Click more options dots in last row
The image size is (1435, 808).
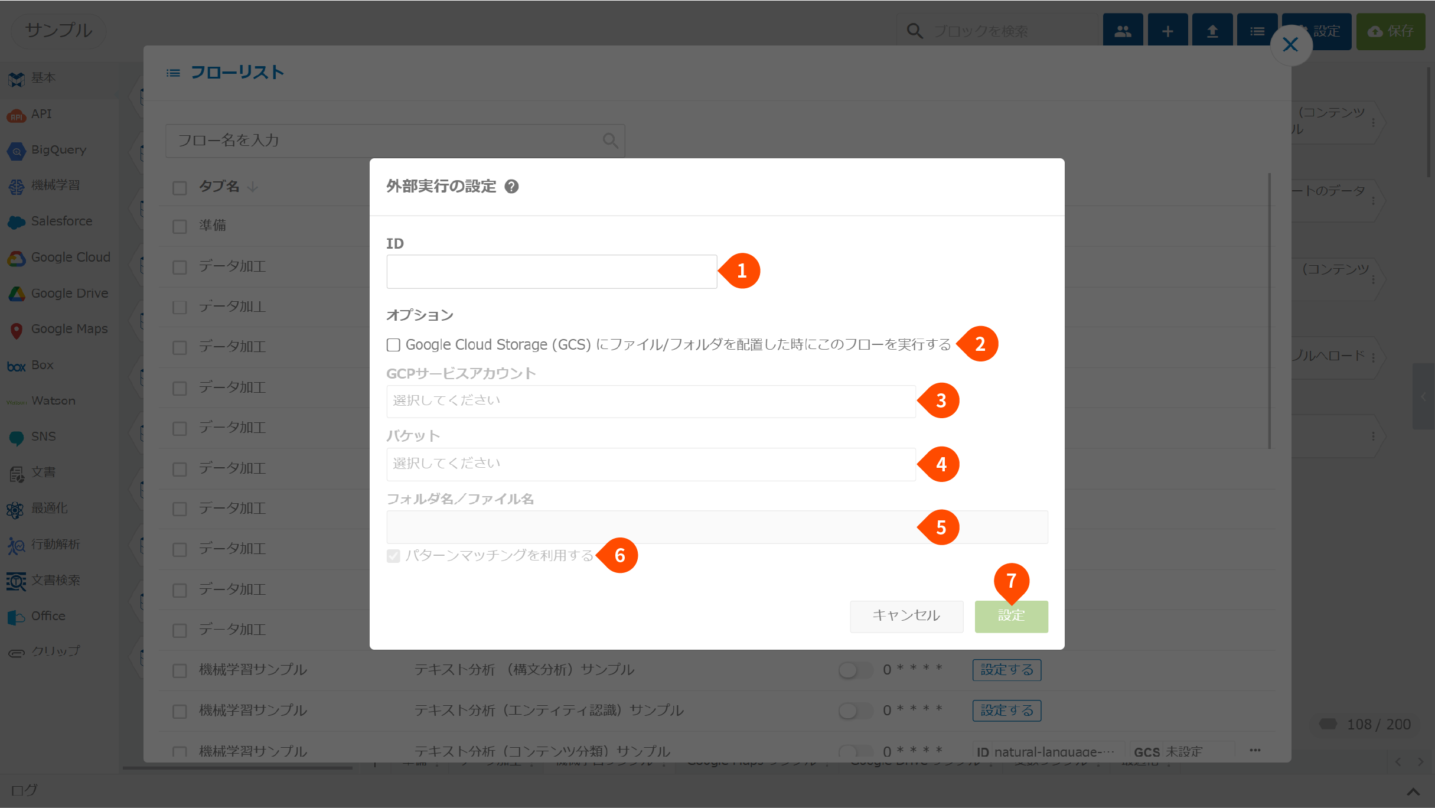point(1255,751)
